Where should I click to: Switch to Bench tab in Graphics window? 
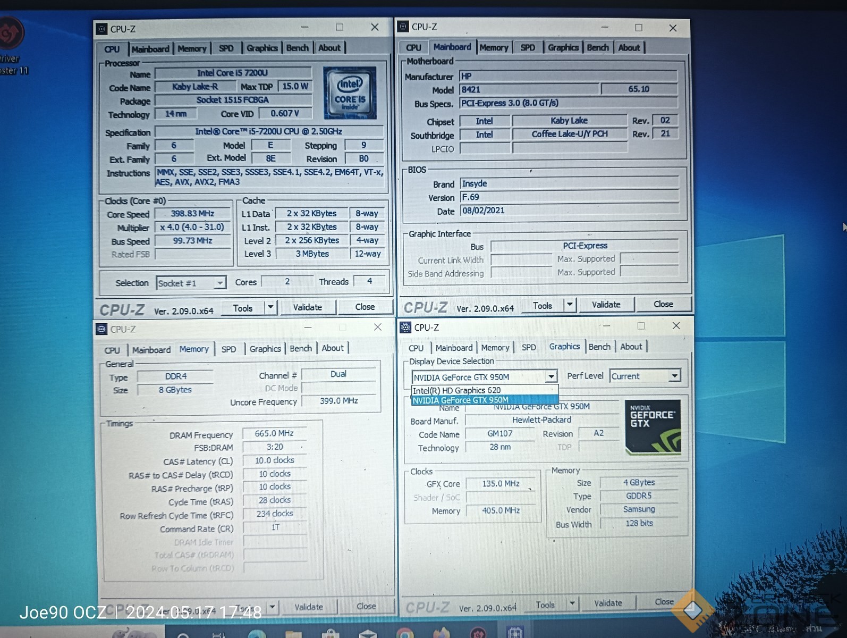(599, 347)
